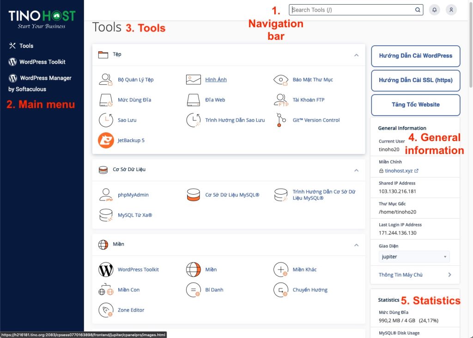
Task: Open the Bộ Quản Lý Tệp file manager icon
Action: pyautogui.click(x=106, y=79)
